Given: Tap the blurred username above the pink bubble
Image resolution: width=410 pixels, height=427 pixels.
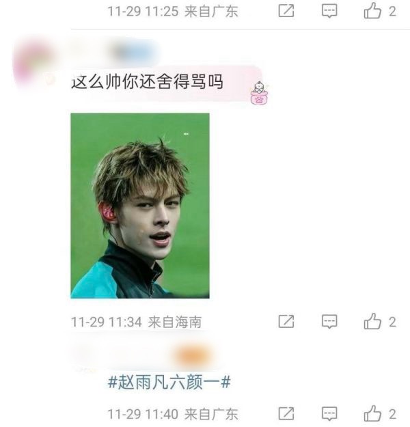Looking at the screenshot, I should click(115, 53).
